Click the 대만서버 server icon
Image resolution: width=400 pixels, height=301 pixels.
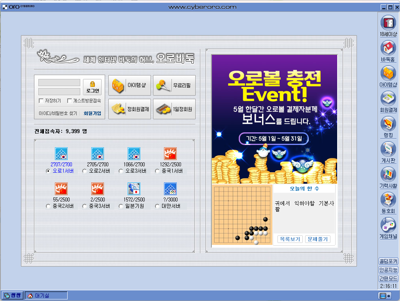170,189
